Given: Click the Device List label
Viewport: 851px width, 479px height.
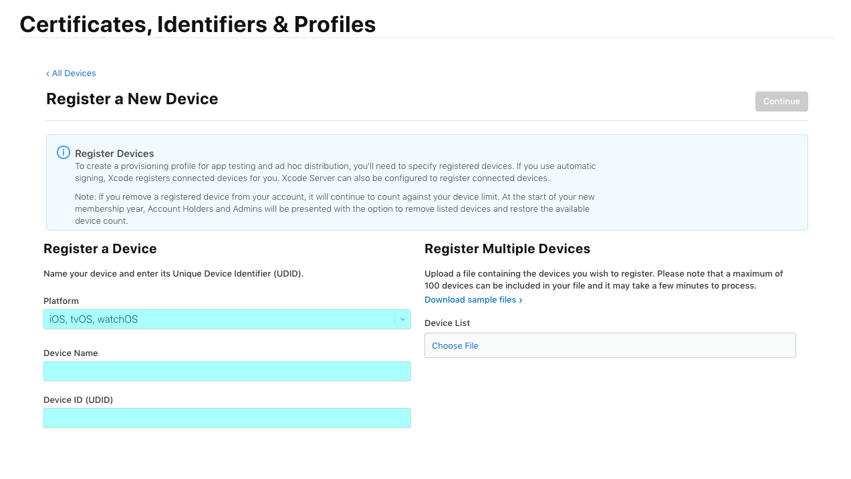Looking at the screenshot, I should point(447,323).
